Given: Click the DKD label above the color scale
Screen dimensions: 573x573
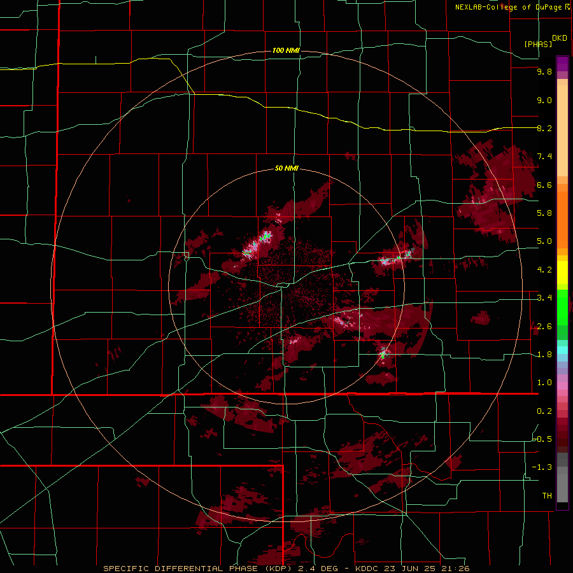Looking at the screenshot, I should click(560, 38).
